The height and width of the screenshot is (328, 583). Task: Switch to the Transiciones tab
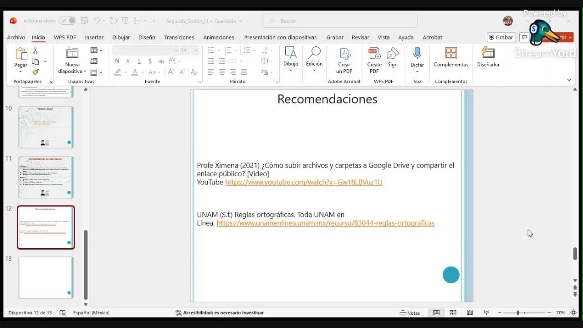[179, 37]
